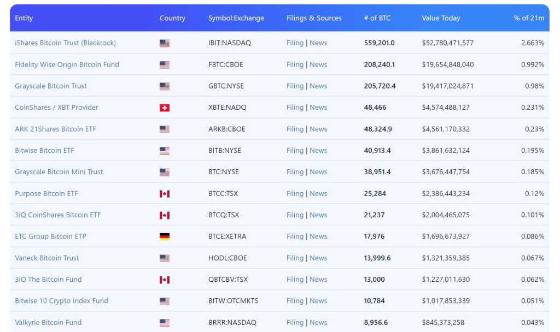Image resolution: width=560 pixels, height=332 pixels.
Task: Click the US flag in Valkyrie Bitcoin Fund row
Action: point(164,323)
